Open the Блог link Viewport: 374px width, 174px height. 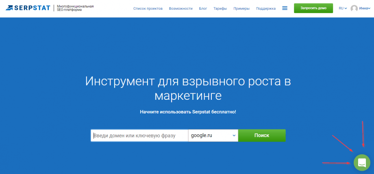tap(203, 9)
